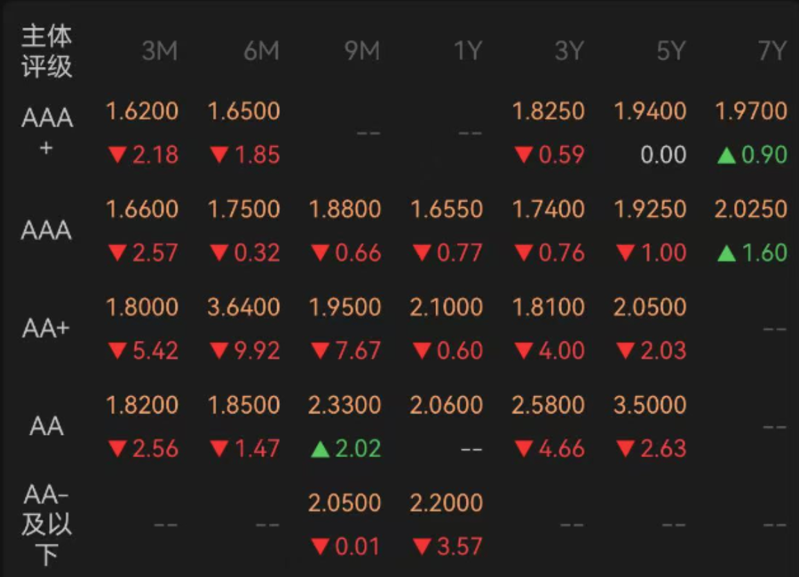This screenshot has height=577, width=799.
Task: Select the 6M maturity column header
Action: [x=261, y=51]
